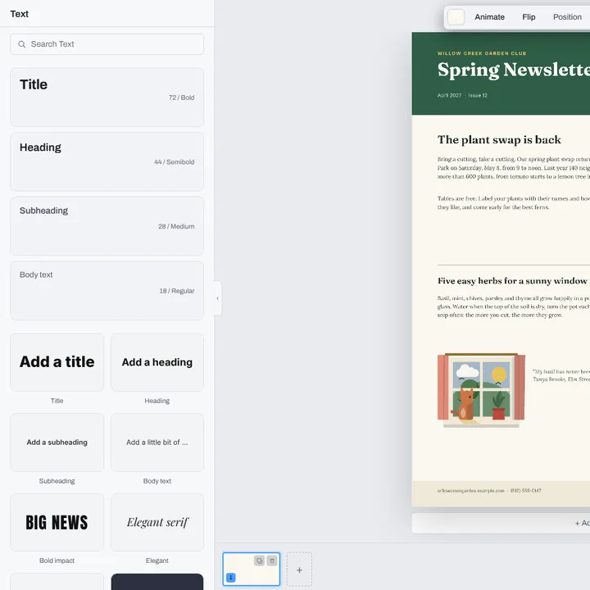Select the Subheading 28 / Medium preset
Image resolution: width=590 pixels, height=590 pixels.
pos(107,226)
